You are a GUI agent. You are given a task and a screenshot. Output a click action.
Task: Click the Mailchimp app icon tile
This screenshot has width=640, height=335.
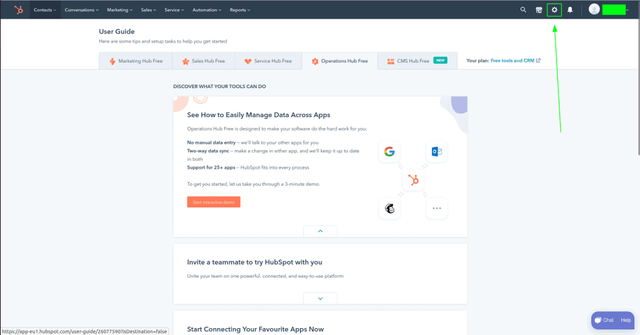[x=389, y=208]
